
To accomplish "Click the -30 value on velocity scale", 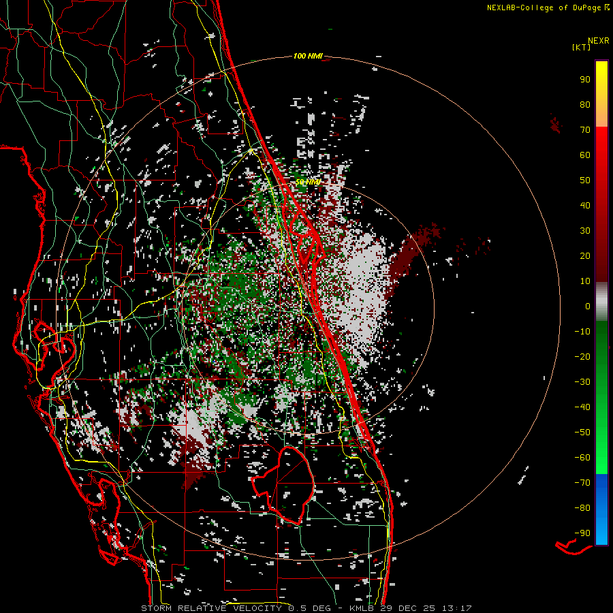I will 582,382.
